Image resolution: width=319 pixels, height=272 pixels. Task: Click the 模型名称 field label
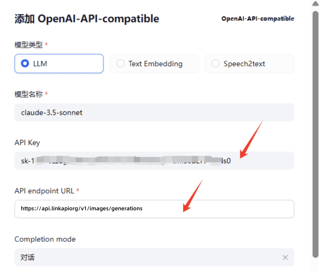[x=28, y=94]
